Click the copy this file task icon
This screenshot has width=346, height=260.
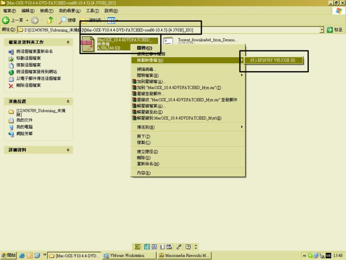(x=11, y=65)
